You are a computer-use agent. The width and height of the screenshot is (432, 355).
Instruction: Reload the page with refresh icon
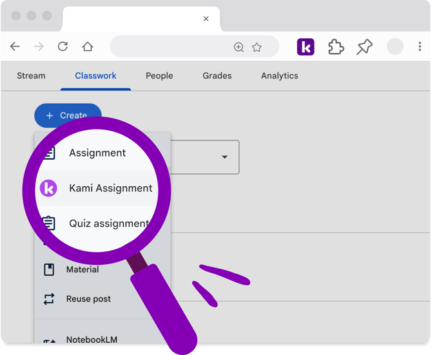(63, 46)
